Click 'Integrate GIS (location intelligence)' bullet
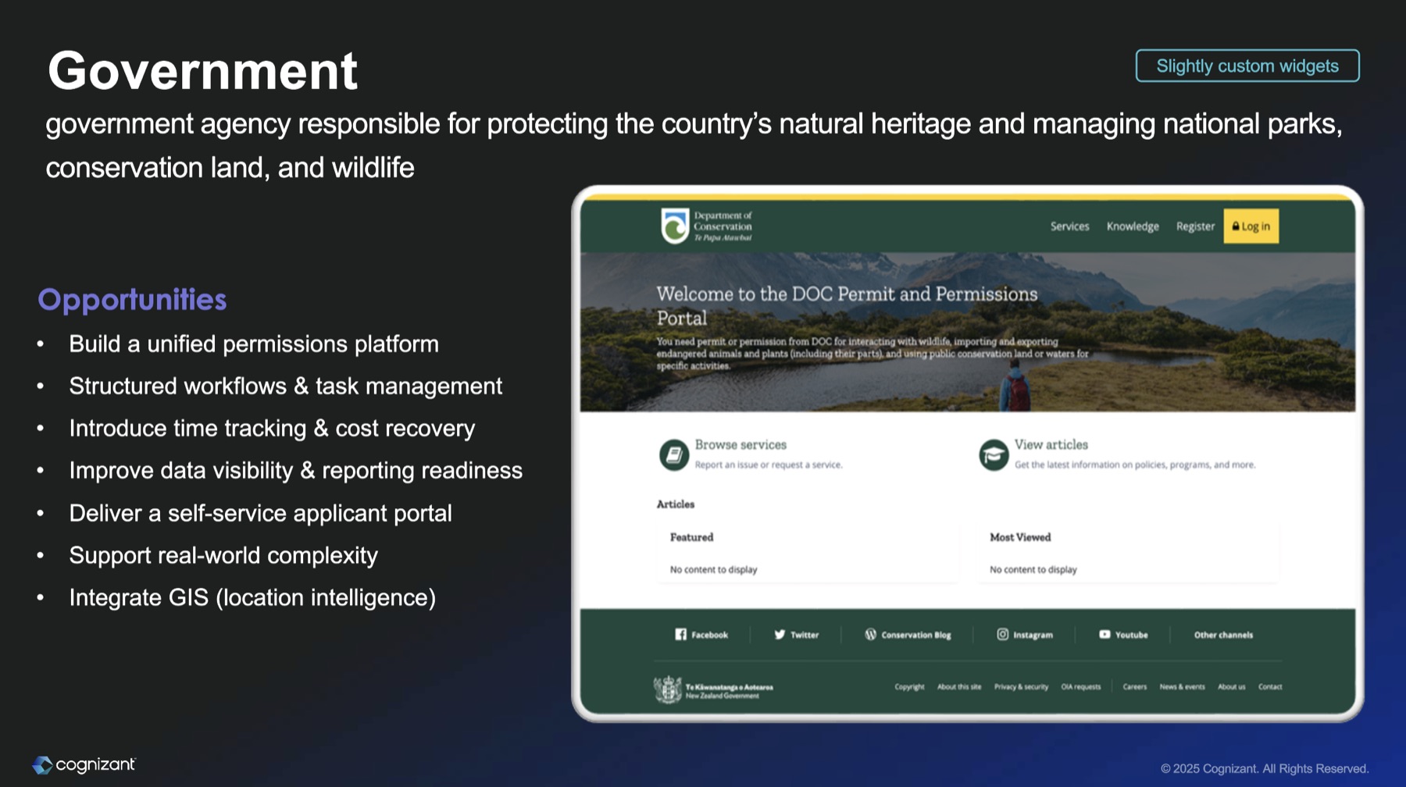This screenshot has height=787, width=1406. coord(252,598)
